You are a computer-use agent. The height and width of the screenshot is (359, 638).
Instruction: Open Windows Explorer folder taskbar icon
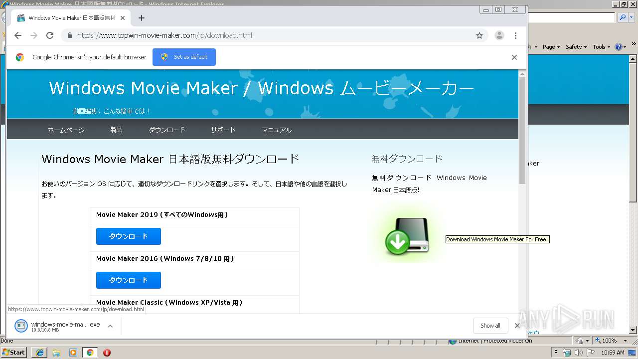56,353
